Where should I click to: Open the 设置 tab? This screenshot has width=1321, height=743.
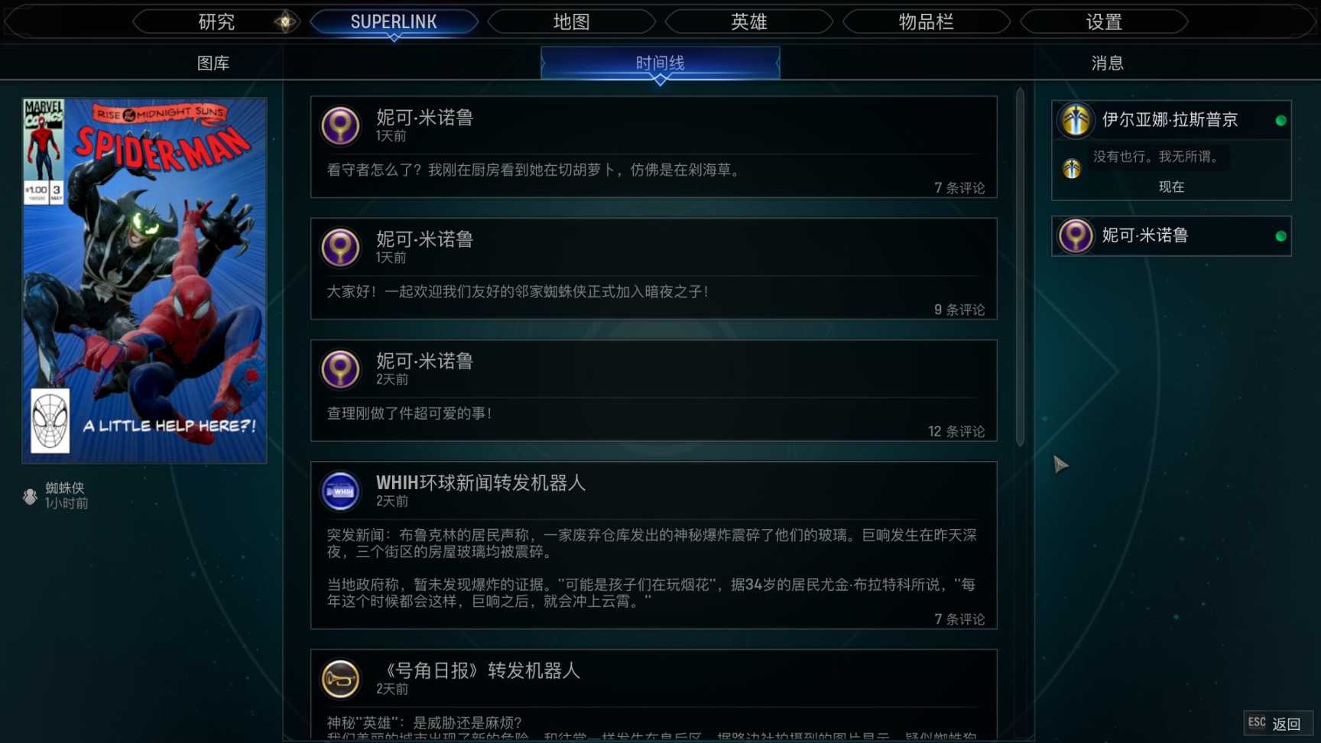pos(1104,22)
